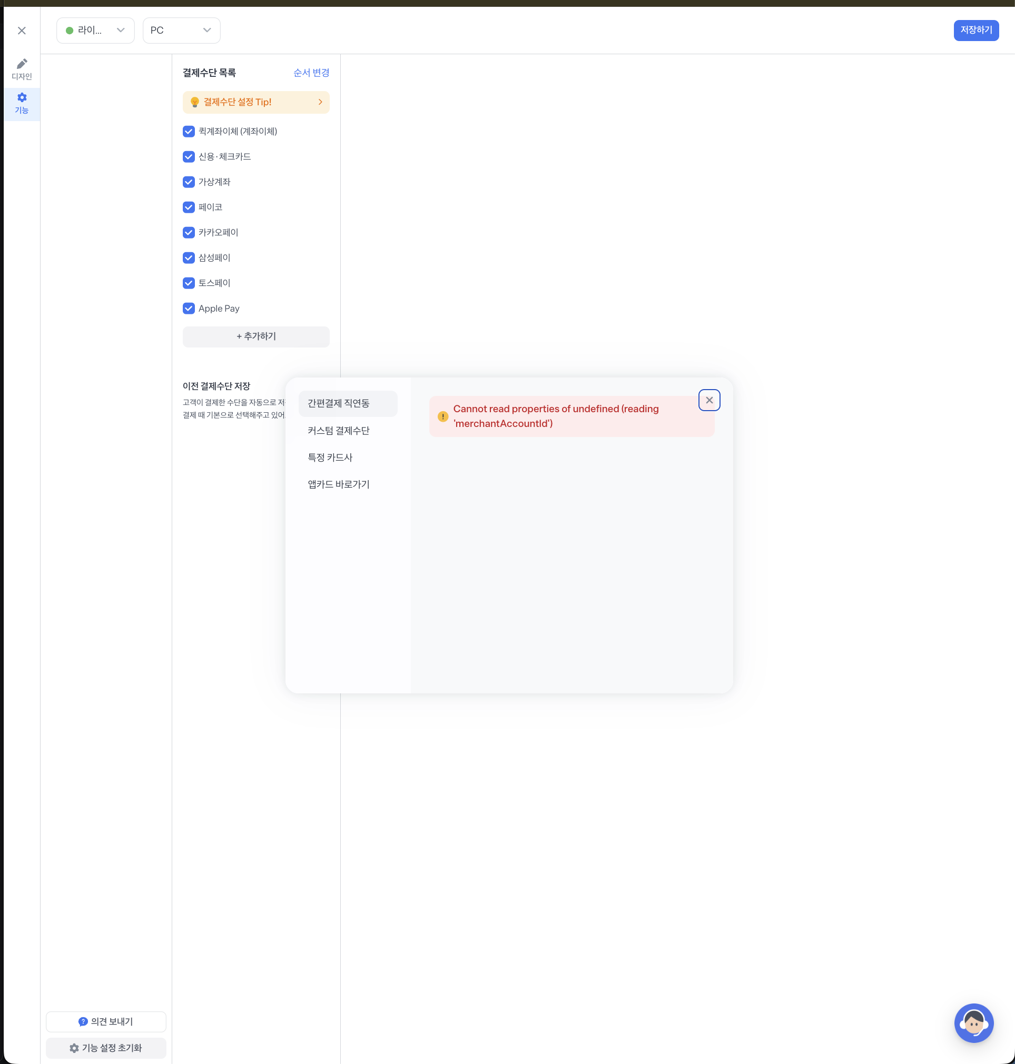Close the popup with the X button
Image resolution: width=1015 pixels, height=1064 pixels.
(x=709, y=400)
